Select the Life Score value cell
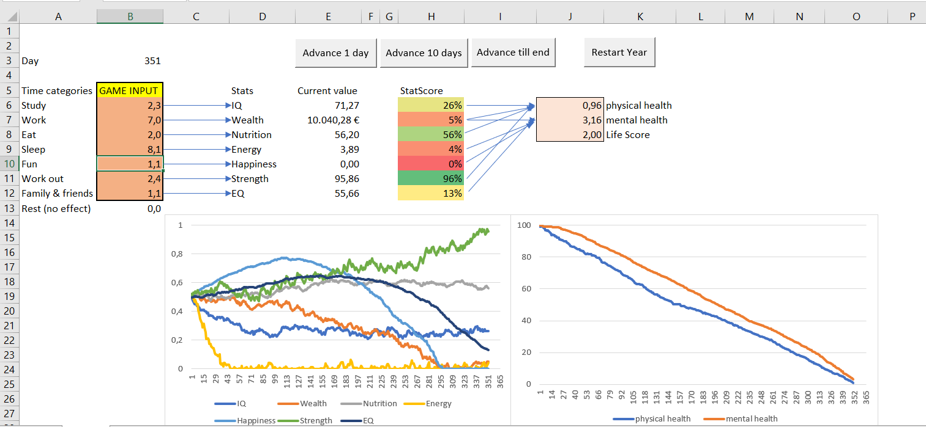The image size is (926, 427). point(570,134)
